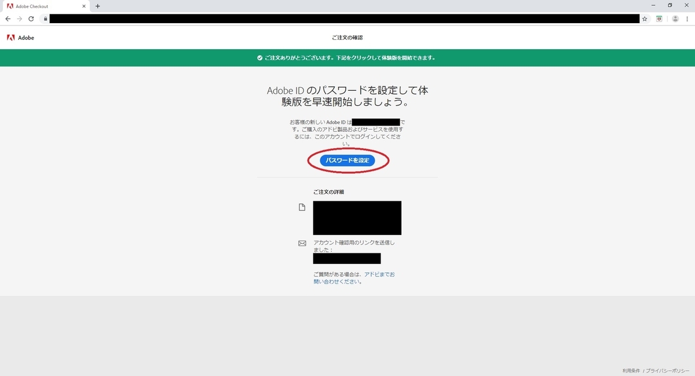The image size is (695, 376).
Task: Open the Chrome profile avatar
Action: click(x=675, y=19)
